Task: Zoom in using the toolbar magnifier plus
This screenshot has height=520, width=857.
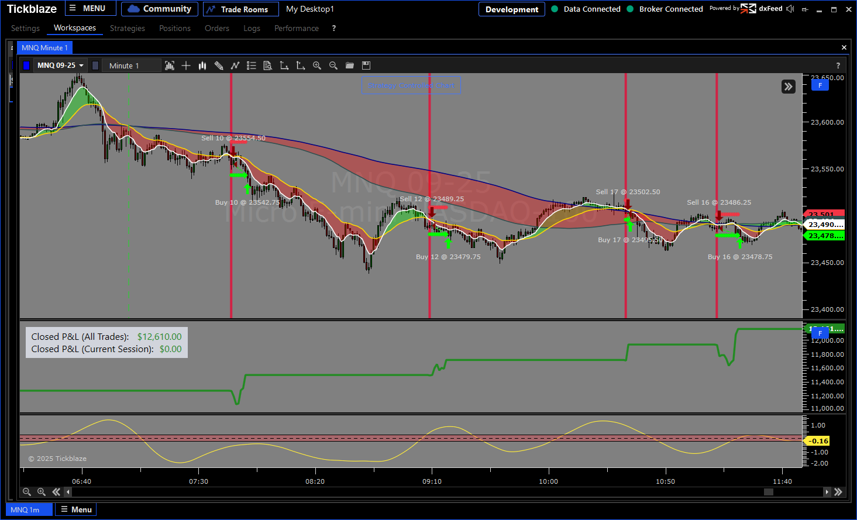Action: pos(317,66)
